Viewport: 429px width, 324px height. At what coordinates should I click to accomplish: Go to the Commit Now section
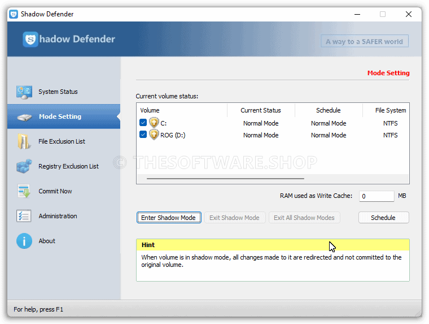(x=55, y=191)
